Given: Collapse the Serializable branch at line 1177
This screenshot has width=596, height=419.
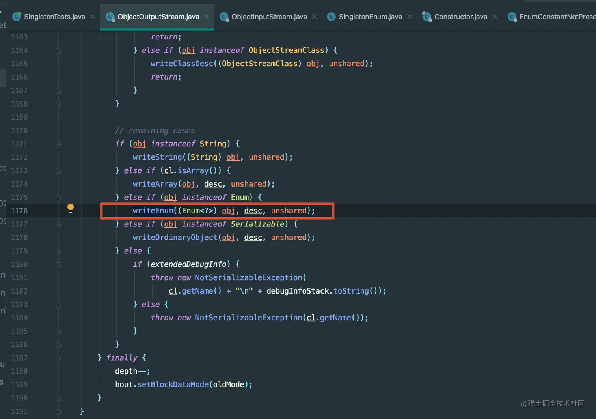Looking at the screenshot, I should [x=58, y=224].
